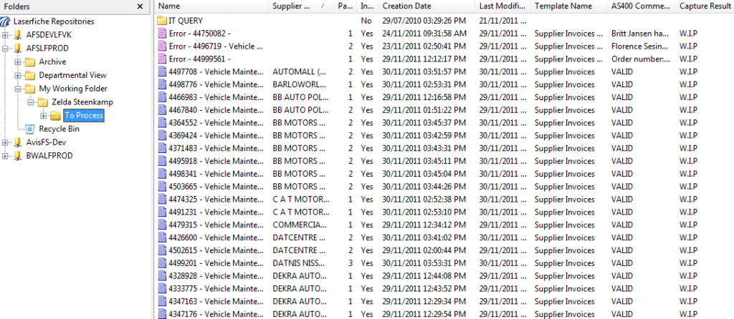Click the Recycle Bin icon
This screenshot has height=319, width=734.
click(x=30, y=129)
